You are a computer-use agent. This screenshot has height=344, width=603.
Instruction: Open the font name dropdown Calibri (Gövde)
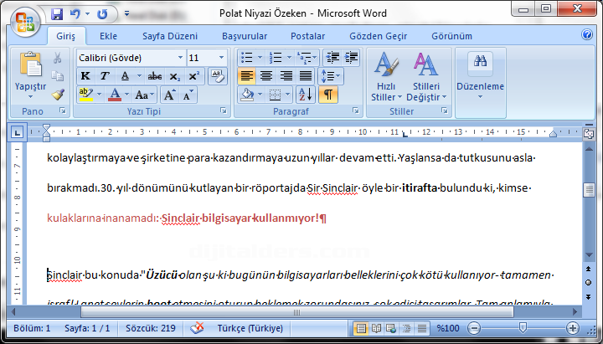pyautogui.click(x=180, y=58)
